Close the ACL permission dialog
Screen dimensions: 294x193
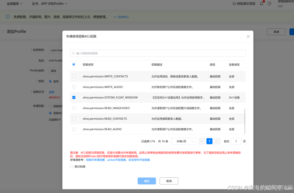248,36
